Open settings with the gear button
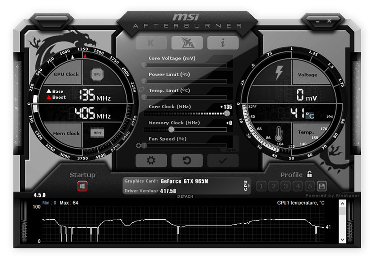 click(151, 160)
